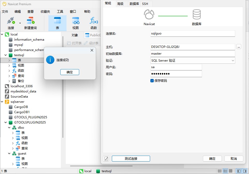The width and height of the screenshot is (249, 174).
Task: Collapse the local connection node
Action: click(2, 34)
